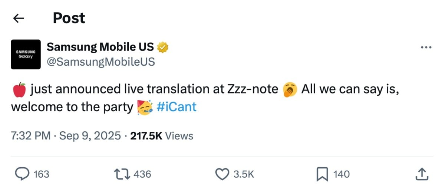Click the 7:32 PM timestamp

click(31, 136)
